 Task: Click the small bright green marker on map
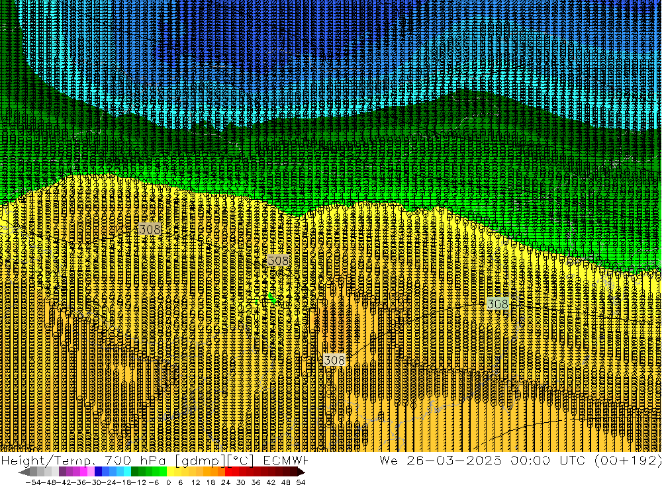pos(271,298)
